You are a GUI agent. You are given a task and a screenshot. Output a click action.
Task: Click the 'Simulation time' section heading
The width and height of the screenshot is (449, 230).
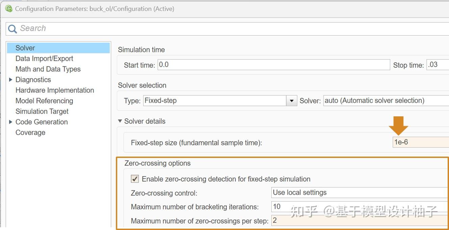pos(141,50)
